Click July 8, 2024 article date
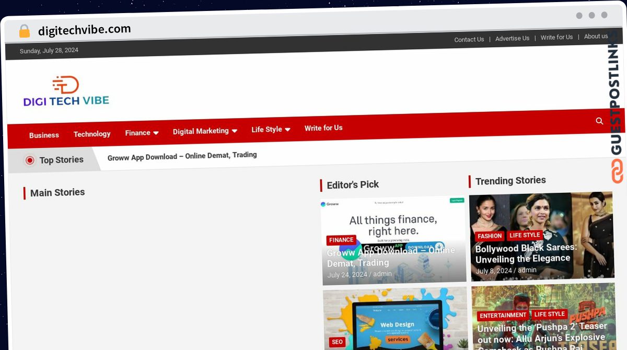Image resolution: width=627 pixels, height=350 pixels. pyautogui.click(x=494, y=271)
